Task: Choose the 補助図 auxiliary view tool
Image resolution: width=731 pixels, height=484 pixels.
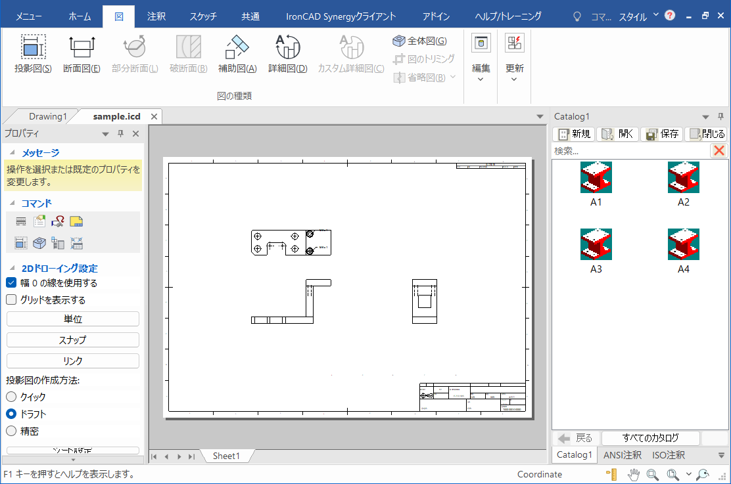Action: (x=237, y=54)
